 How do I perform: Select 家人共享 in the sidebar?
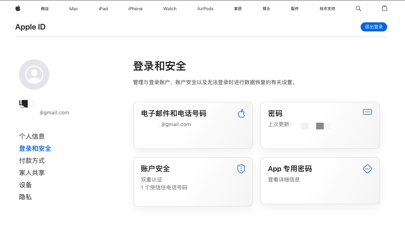(x=32, y=173)
